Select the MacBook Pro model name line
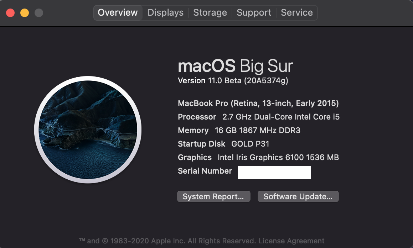Viewport: 413px width, 248px height. click(x=258, y=103)
